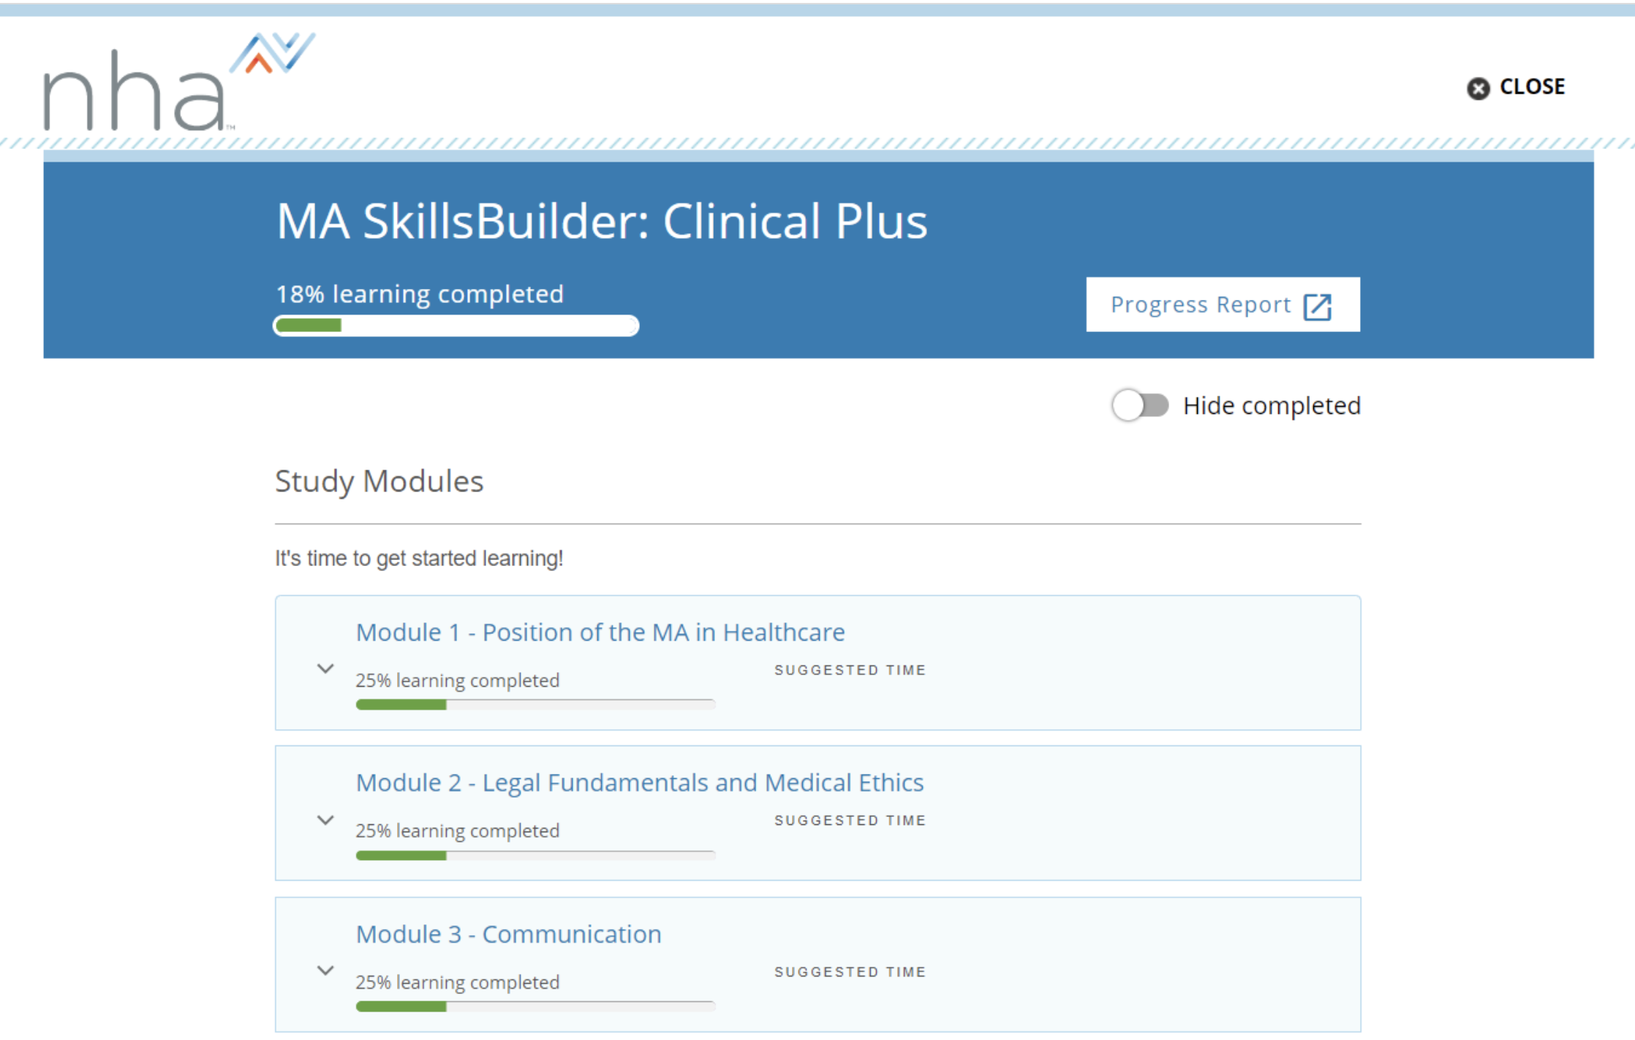The image size is (1635, 1040).
Task: Toggle the Hide completed switch
Action: 1140,405
